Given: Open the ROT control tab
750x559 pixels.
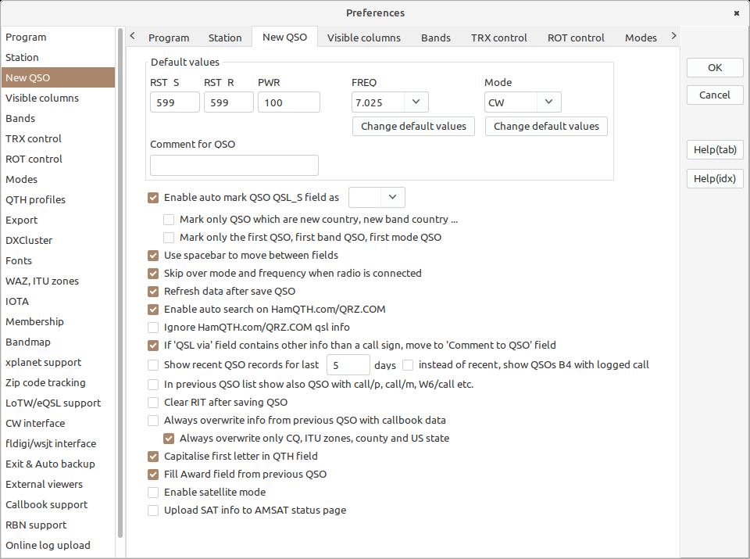Looking at the screenshot, I should (576, 38).
